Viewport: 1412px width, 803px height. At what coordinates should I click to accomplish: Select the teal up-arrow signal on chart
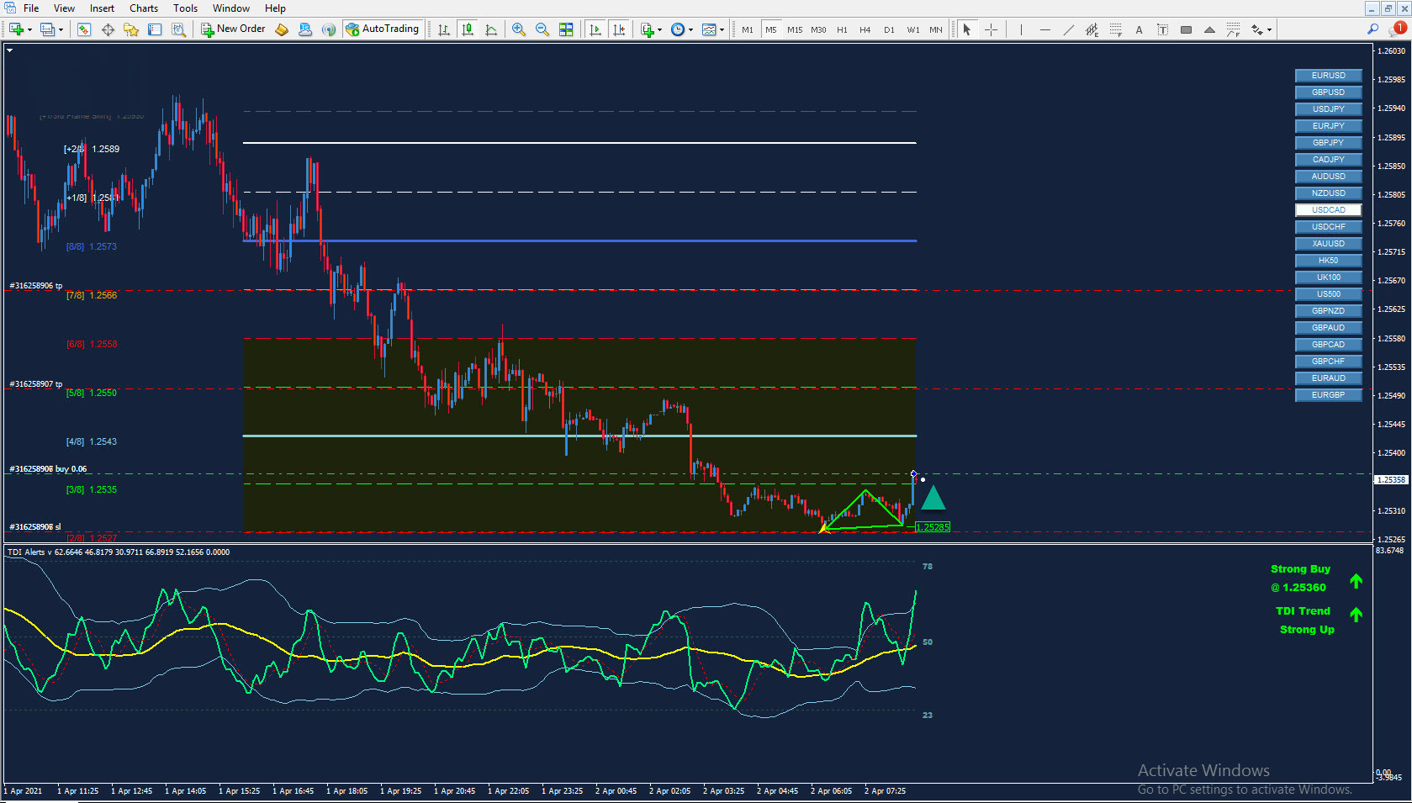click(933, 498)
